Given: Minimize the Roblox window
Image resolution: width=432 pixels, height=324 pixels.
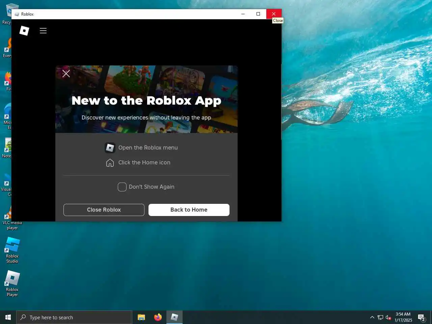Looking at the screenshot, I should coord(243,14).
